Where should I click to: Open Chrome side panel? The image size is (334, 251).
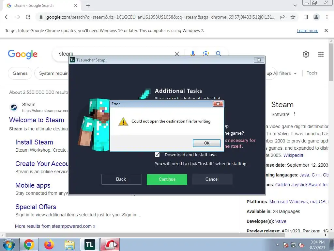[x=306, y=17]
